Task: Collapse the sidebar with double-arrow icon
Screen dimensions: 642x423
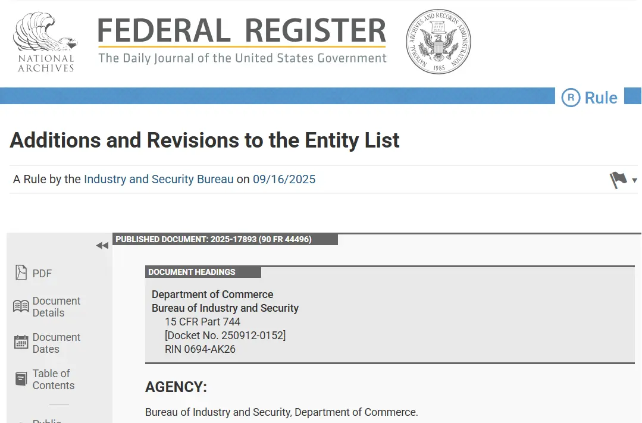Action: point(102,246)
